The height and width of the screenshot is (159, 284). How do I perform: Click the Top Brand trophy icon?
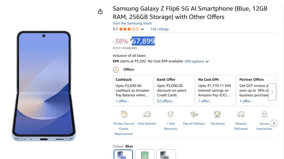(217, 114)
